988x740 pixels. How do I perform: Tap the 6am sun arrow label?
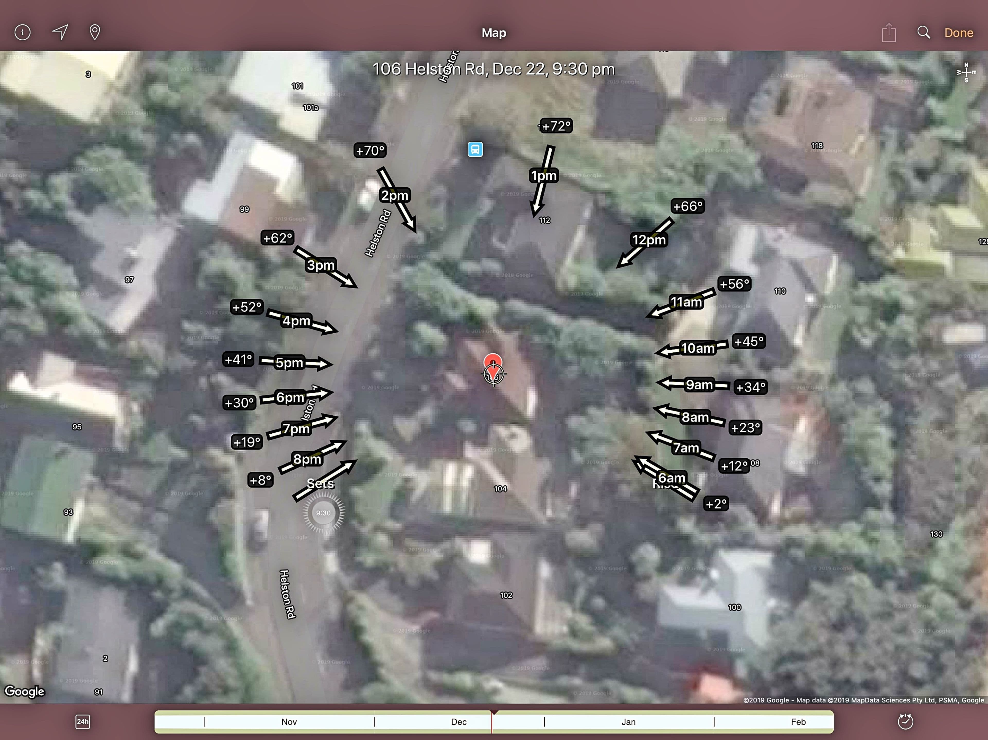pyautogui.click(x=671, y=478)
